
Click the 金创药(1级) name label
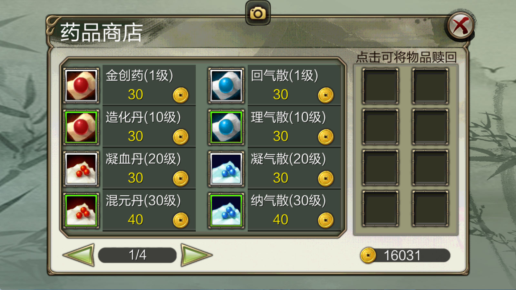coord(139,76)
